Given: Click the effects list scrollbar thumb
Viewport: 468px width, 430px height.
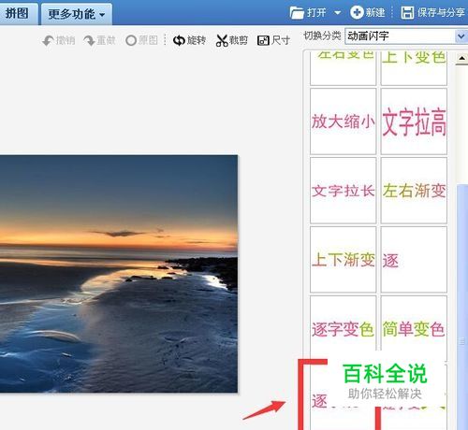Looking at the screenshot, I should point(462,307).
